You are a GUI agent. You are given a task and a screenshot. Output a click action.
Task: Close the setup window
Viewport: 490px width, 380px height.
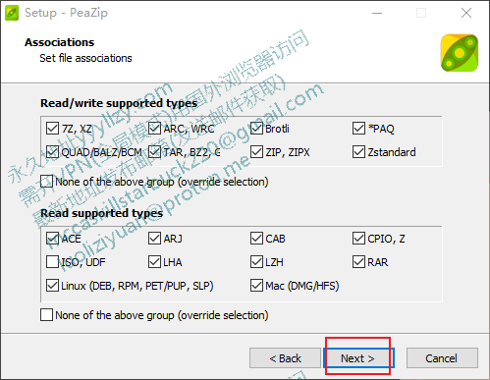[466, 13]
